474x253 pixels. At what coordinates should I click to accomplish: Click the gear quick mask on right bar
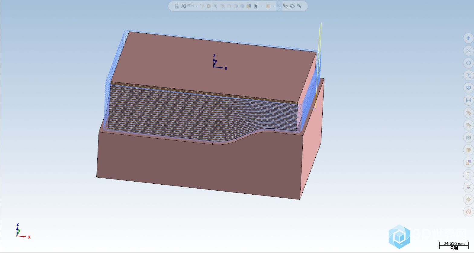click(x=468, y=199)
